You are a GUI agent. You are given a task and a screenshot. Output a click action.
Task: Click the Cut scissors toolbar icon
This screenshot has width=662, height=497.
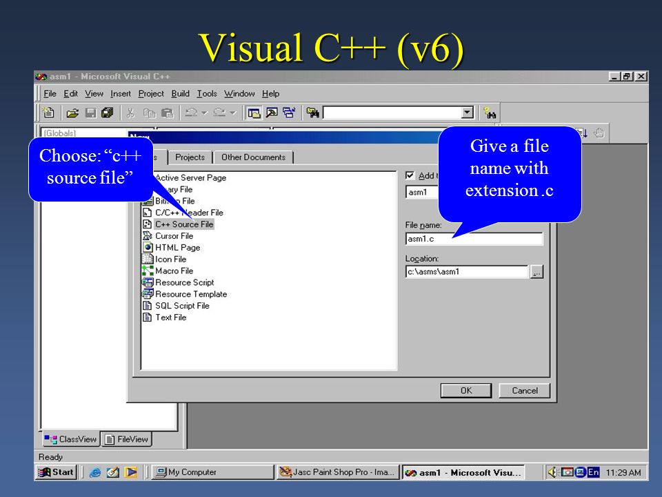point(130,113)
